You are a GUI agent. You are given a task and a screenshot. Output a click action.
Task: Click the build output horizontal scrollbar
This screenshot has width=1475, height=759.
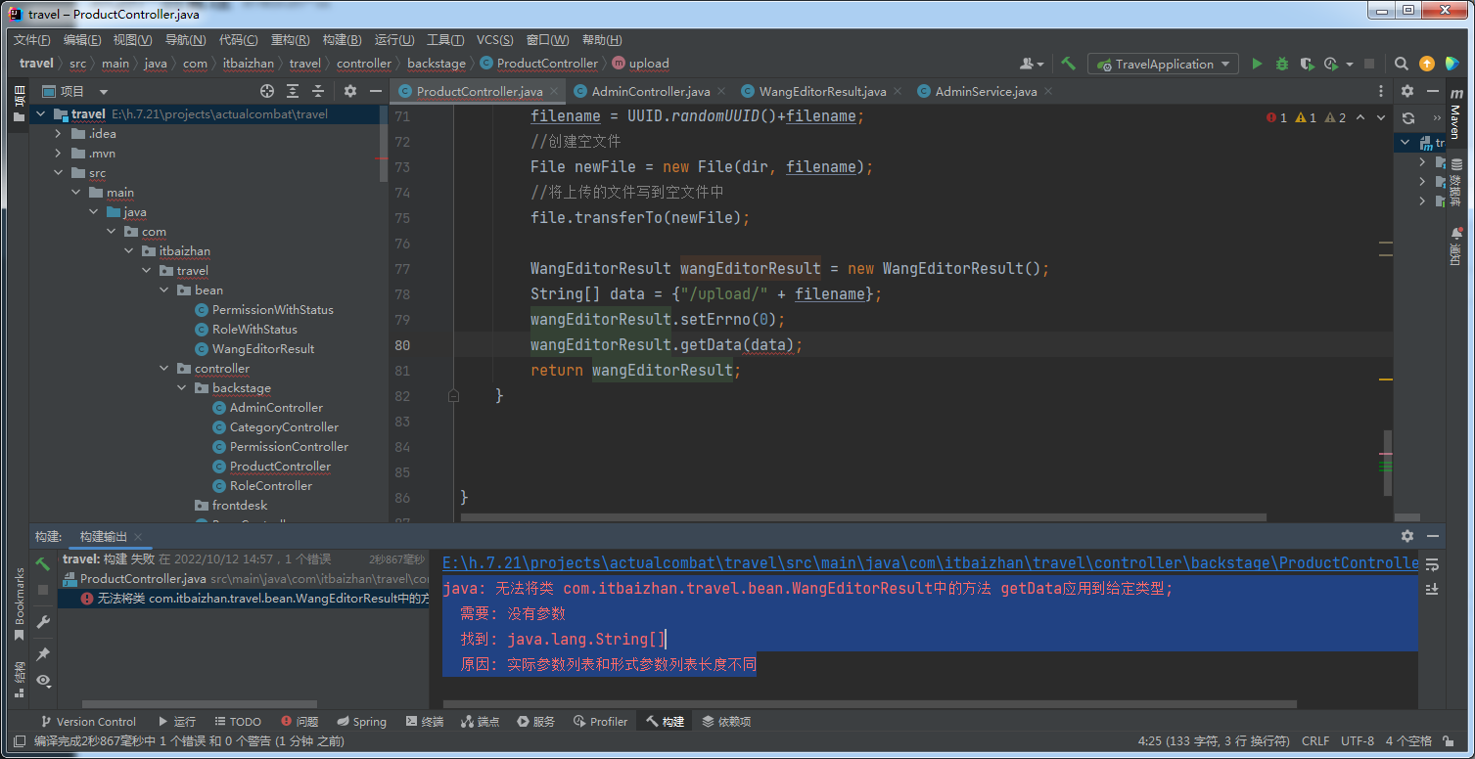870,703
